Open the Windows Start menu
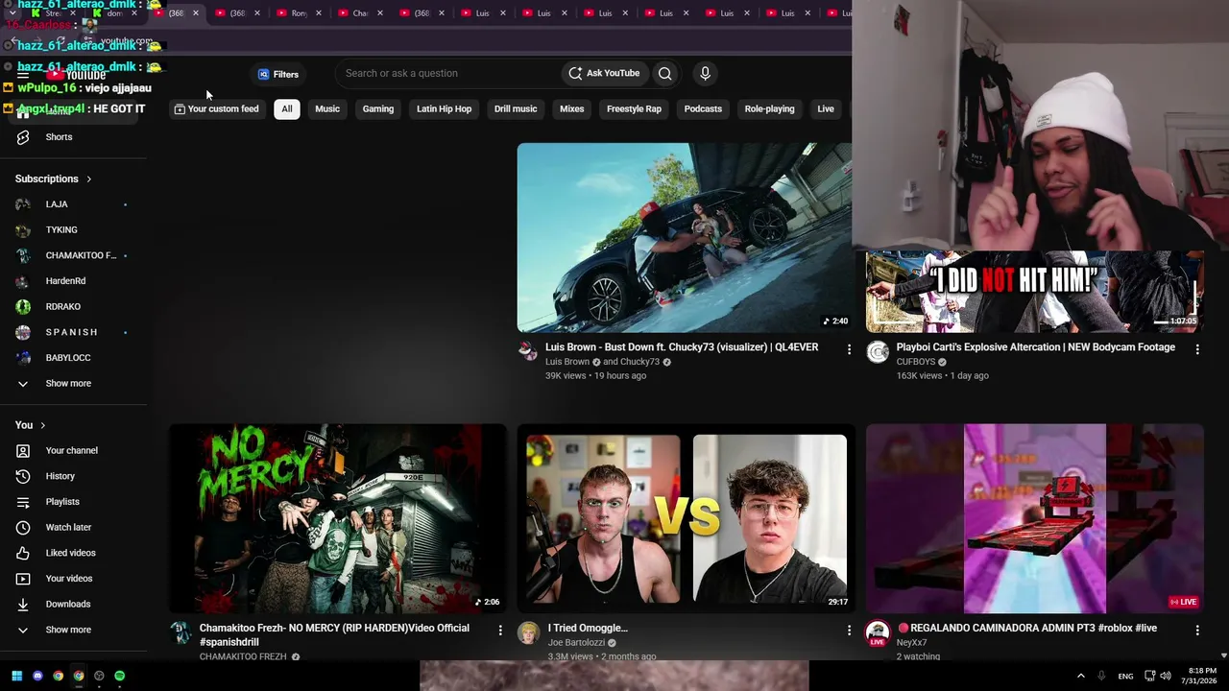The height and width of the screenshot is (691, 1229). click(x=16, y=676)
